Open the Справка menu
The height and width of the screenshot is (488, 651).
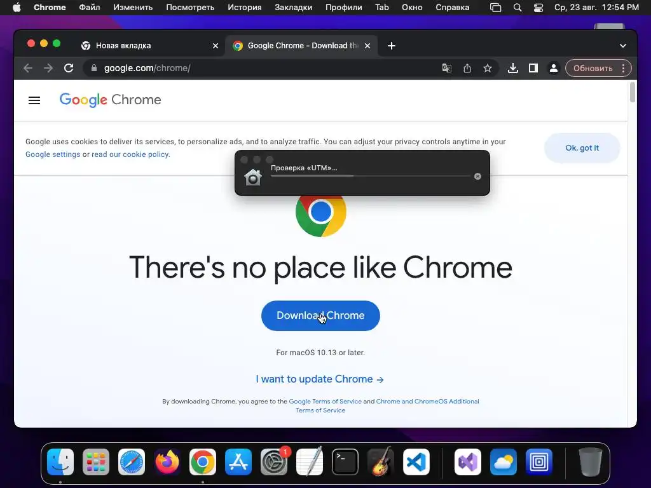[x=453, y=8]
